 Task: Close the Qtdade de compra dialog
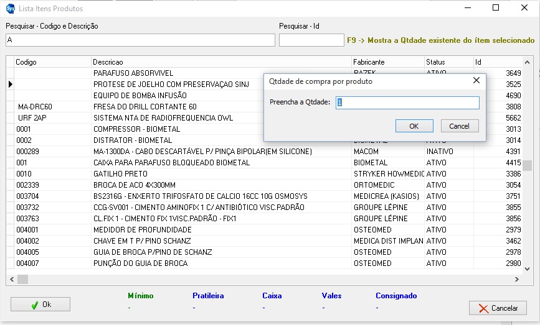[476, 81]
